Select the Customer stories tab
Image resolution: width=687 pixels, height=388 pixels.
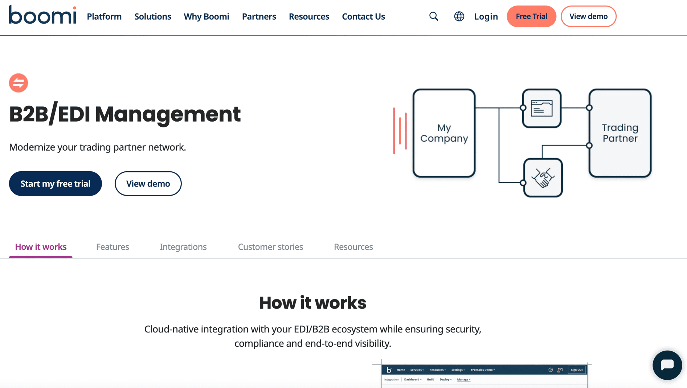(270, 247)
